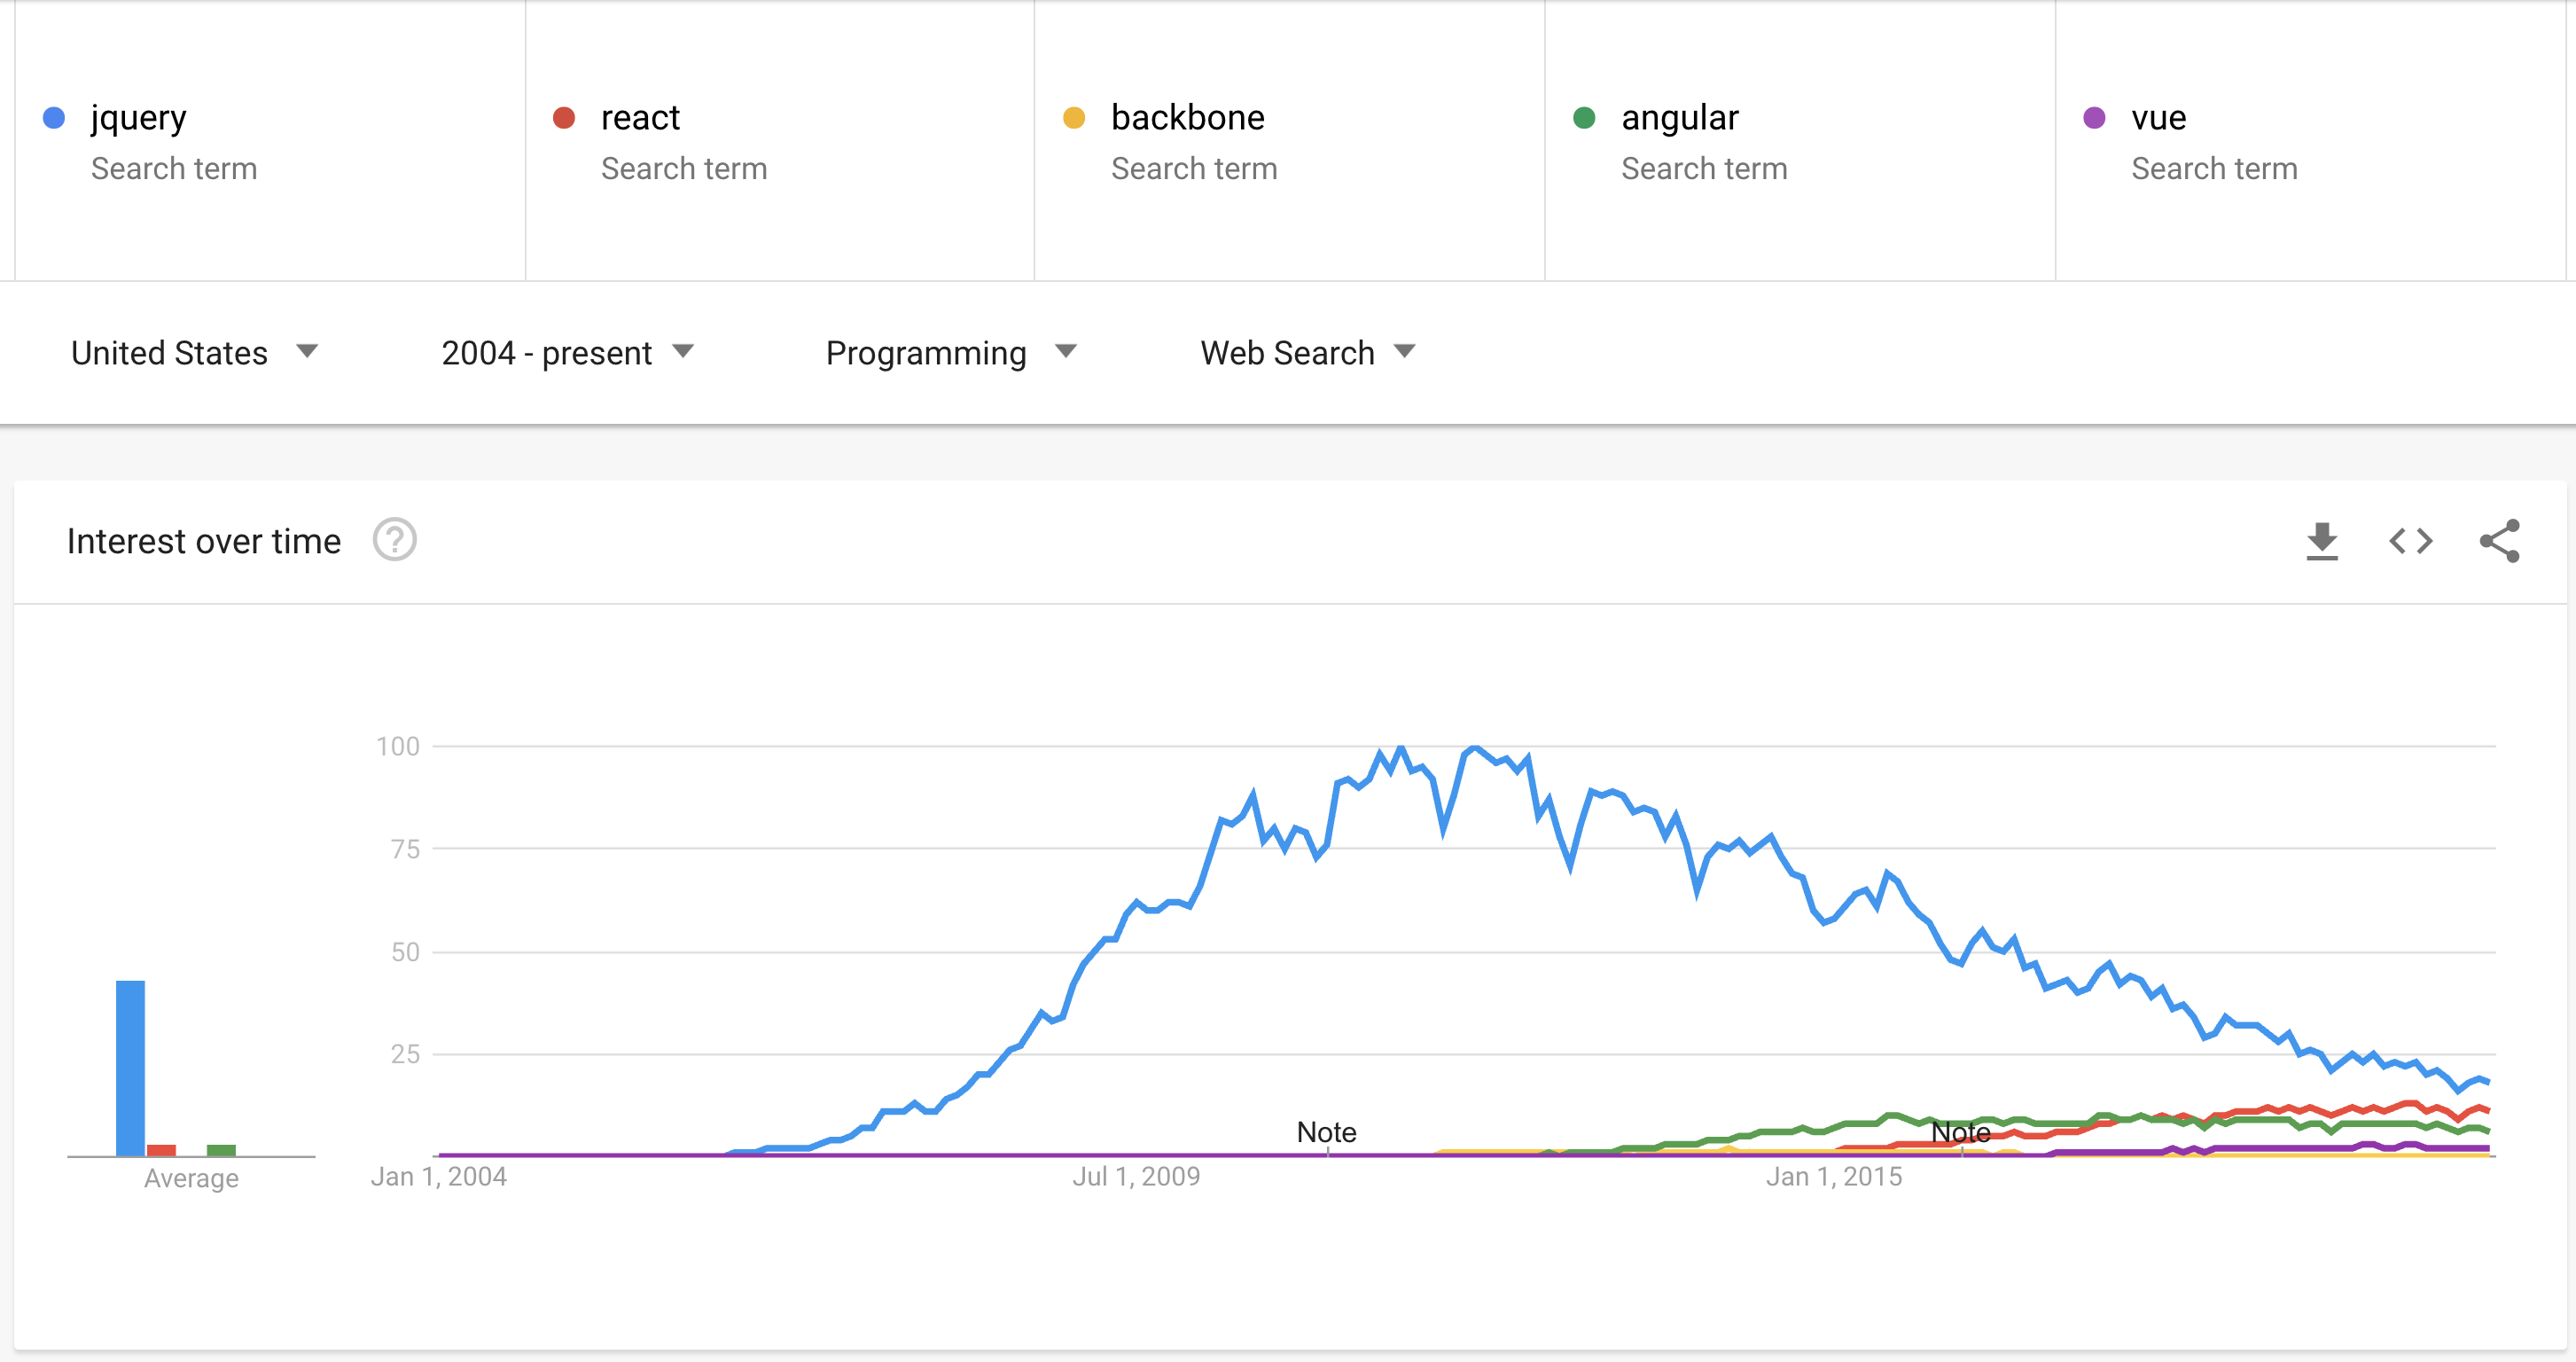Image resolution: width=2576 pixels, height=1362 pixels.
Task: Click the purple vue color dot
Action: 2094,118
